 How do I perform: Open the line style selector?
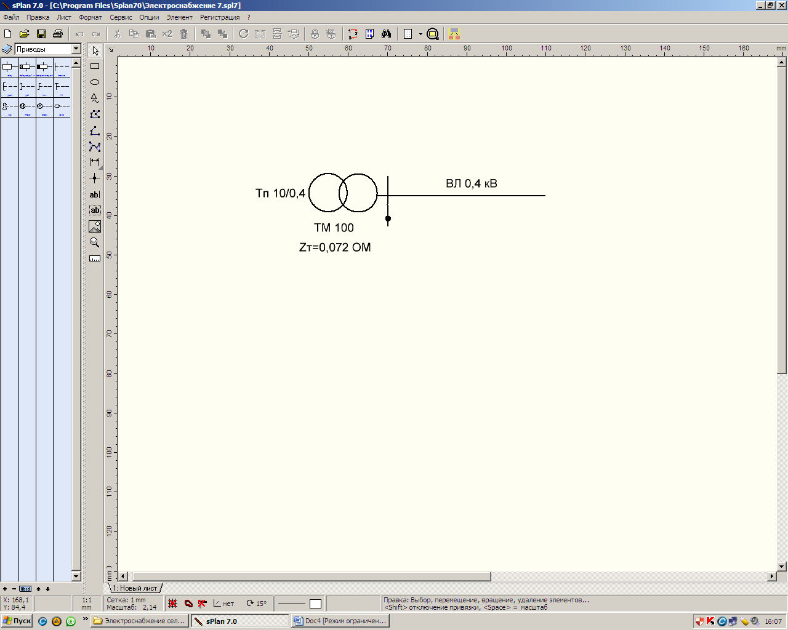click(x=292, y=604)
